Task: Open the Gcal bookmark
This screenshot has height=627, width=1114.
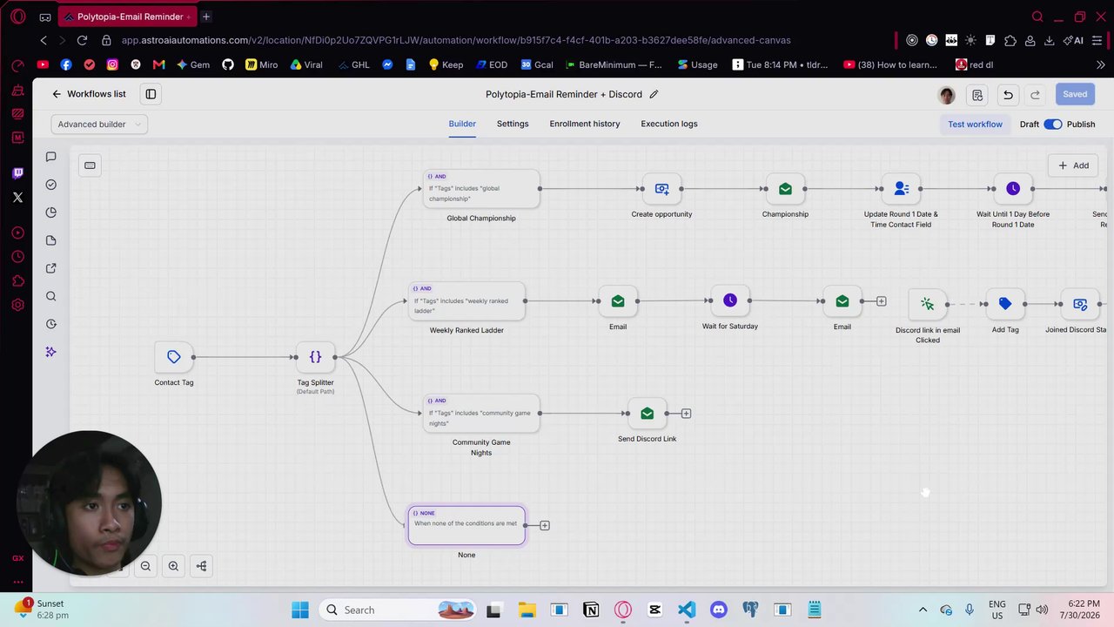Action: [537, 64]
